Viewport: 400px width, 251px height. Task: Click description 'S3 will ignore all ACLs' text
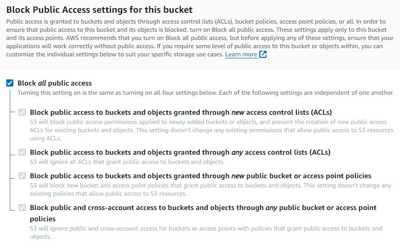tap(127, 162)
